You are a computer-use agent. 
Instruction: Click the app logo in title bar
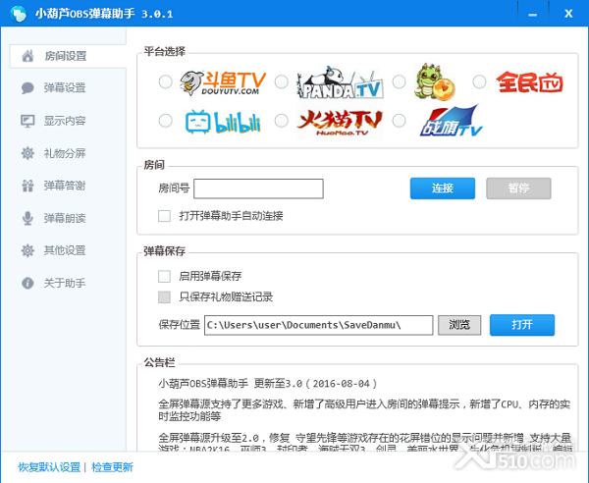[x=18, y=14]
